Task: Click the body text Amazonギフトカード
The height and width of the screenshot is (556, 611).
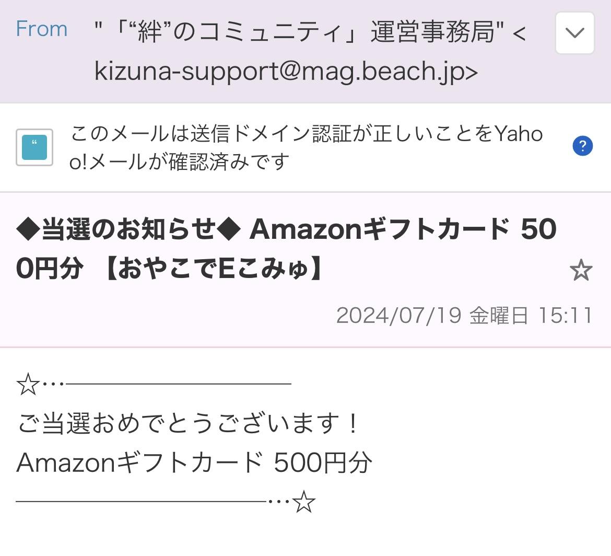Action: tap(140, 463)
